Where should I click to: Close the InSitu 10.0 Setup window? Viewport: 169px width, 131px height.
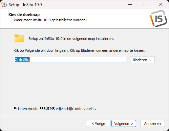coord(161,4)
